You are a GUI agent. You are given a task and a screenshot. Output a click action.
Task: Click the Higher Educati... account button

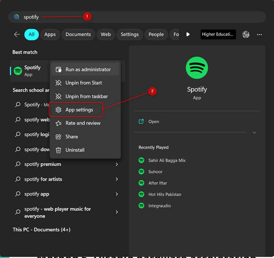[x=218, y=34]
